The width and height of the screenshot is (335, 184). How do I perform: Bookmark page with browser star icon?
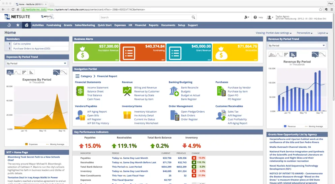(321, 9)
